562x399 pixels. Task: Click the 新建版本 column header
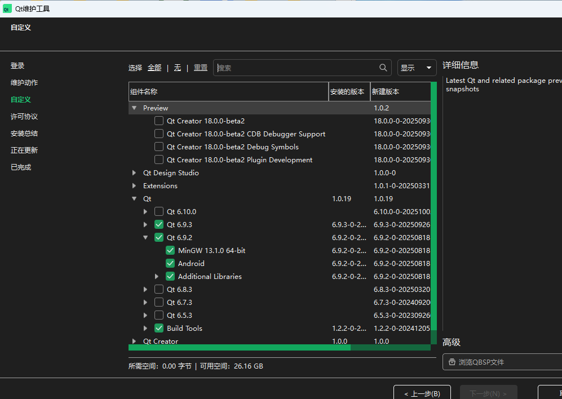coord(400,91)
